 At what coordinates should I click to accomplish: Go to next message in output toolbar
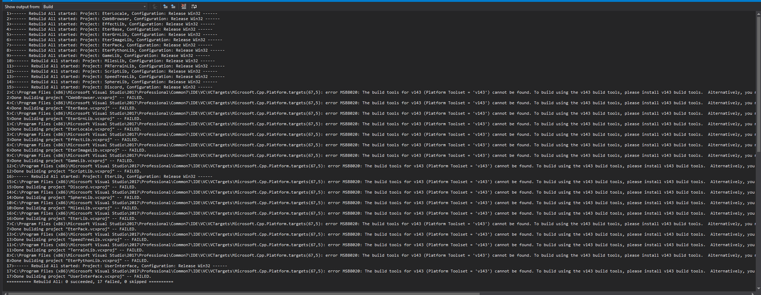point(173,7)
